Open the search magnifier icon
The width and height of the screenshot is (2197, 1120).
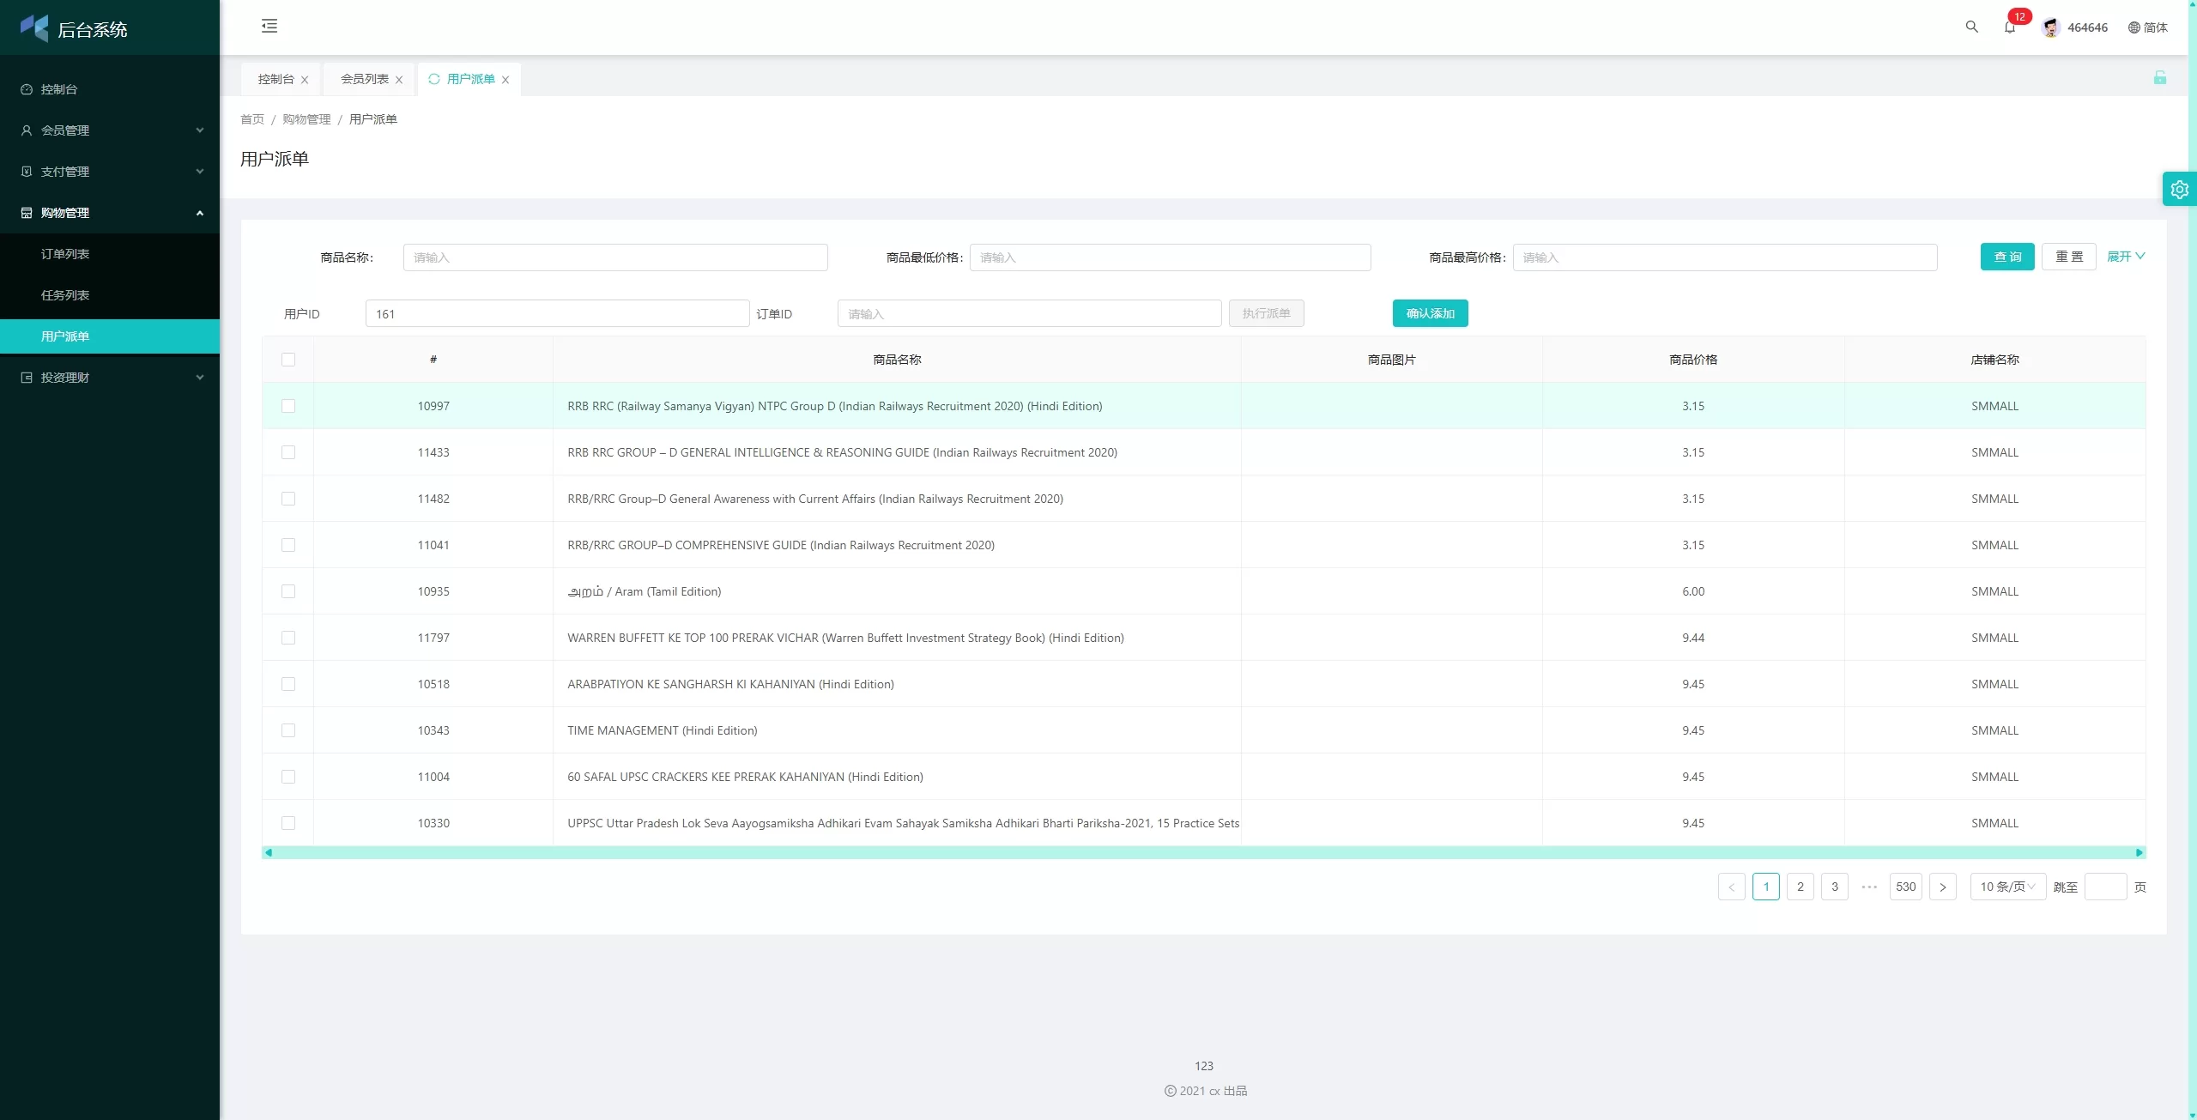click(1971, 27)
